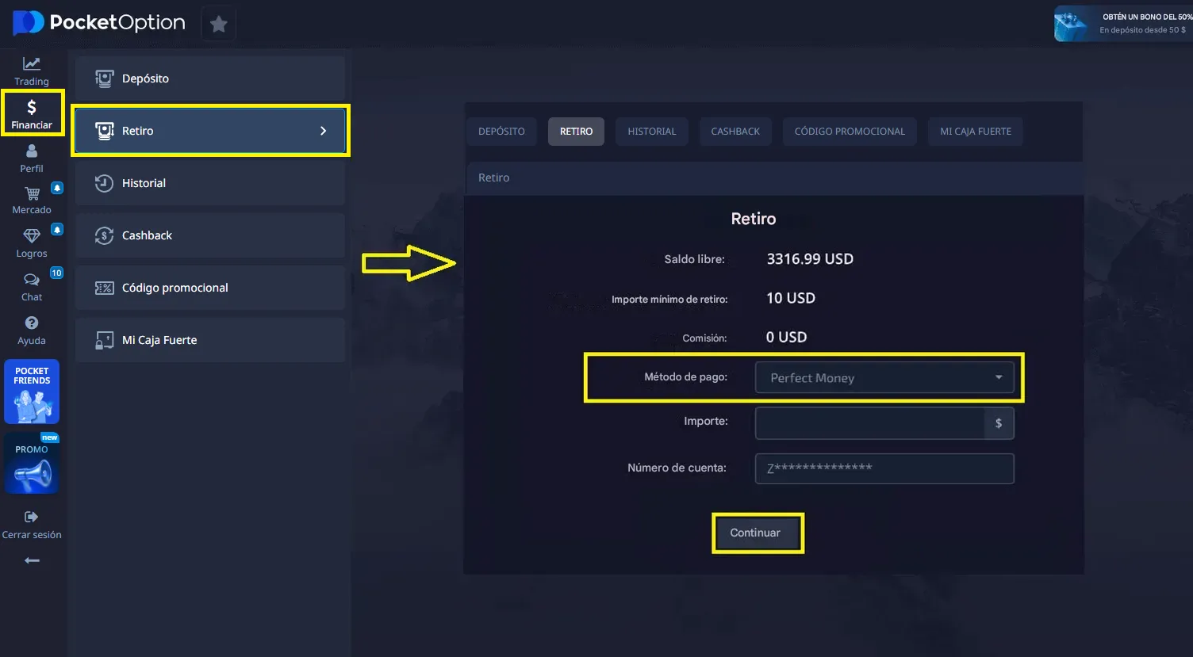Click the Comisión 0 USD value

click(786, 337)
